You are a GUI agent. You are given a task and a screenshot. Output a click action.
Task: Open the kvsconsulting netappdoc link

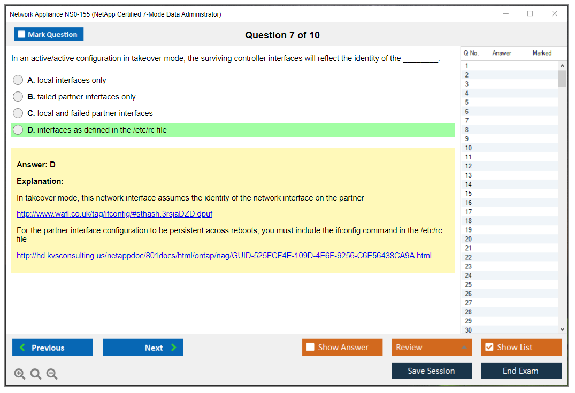[x=224, y=256]
